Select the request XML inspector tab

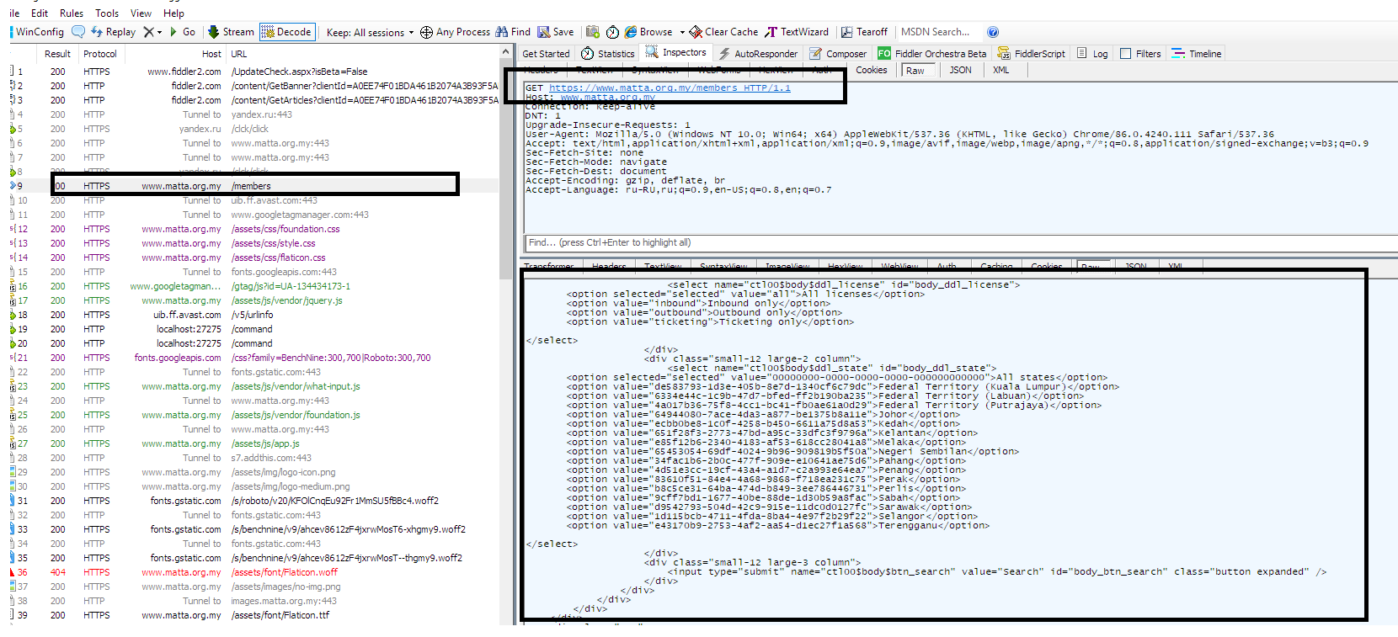pyautogui.click(x=1000, y=70)
